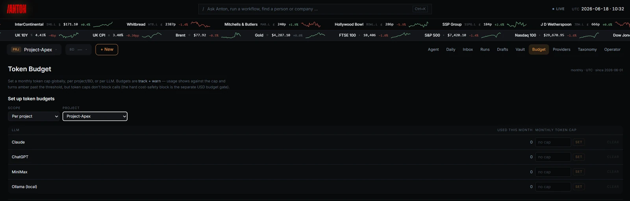Select the UK 10Y yield ticker
The width and height of the screenshot is (630, 201).
click(46, 35)
